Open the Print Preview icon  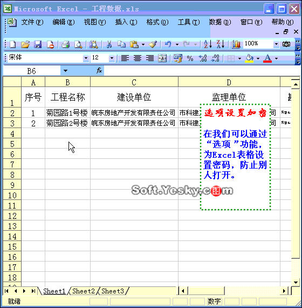pos(78,44)
